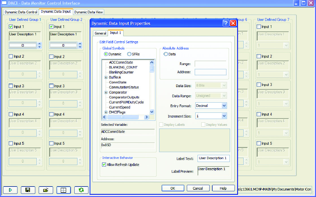Toggle the Allow Refresh Update checkbox
The height and width of the screenshot is (197, 316).
point(104,164)
